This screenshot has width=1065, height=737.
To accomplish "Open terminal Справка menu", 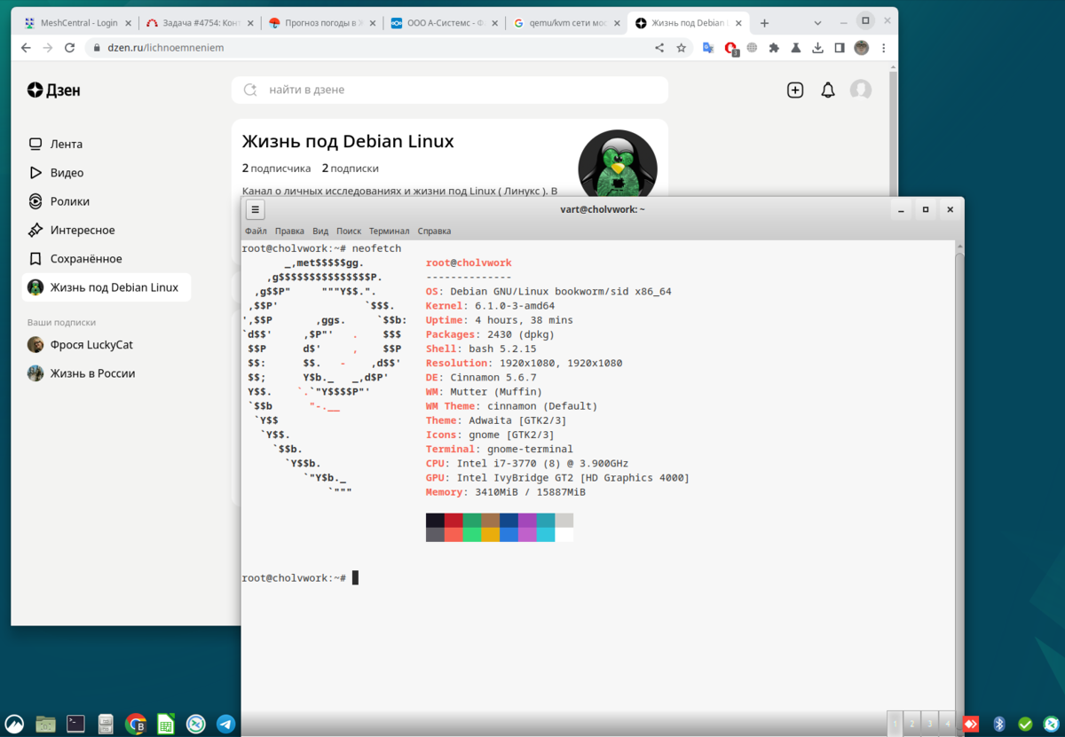I will pyautogui.click(x=434, y=231).
